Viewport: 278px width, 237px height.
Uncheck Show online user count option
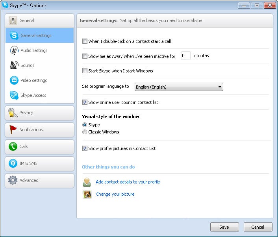pyautogui.click(x=85, y=102)
